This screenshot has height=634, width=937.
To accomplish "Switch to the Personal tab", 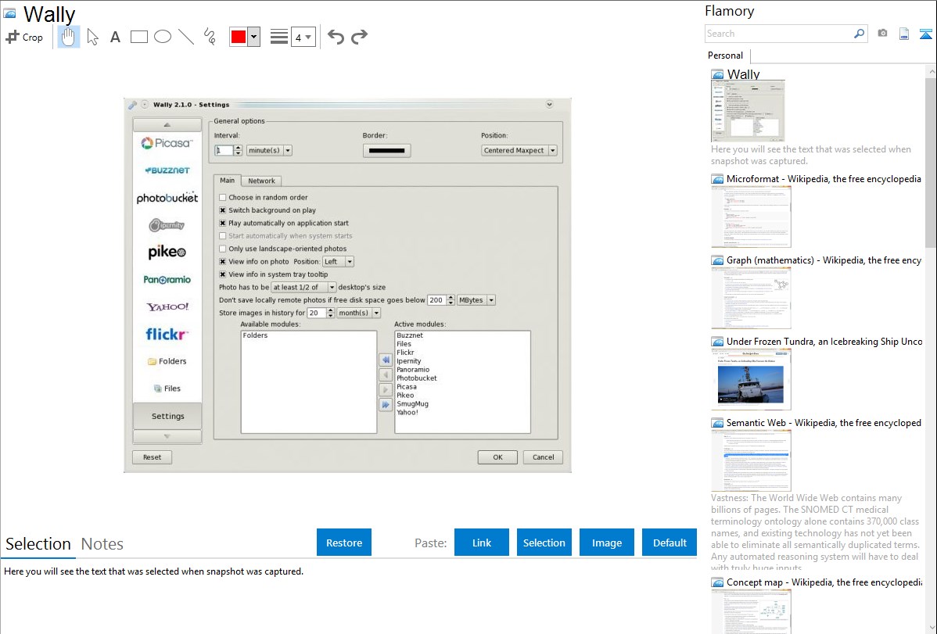I will point(726,56).
